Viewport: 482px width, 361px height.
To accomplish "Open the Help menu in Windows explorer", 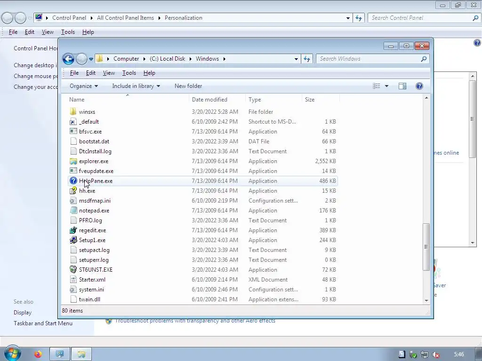I will (x=149, y=73).
